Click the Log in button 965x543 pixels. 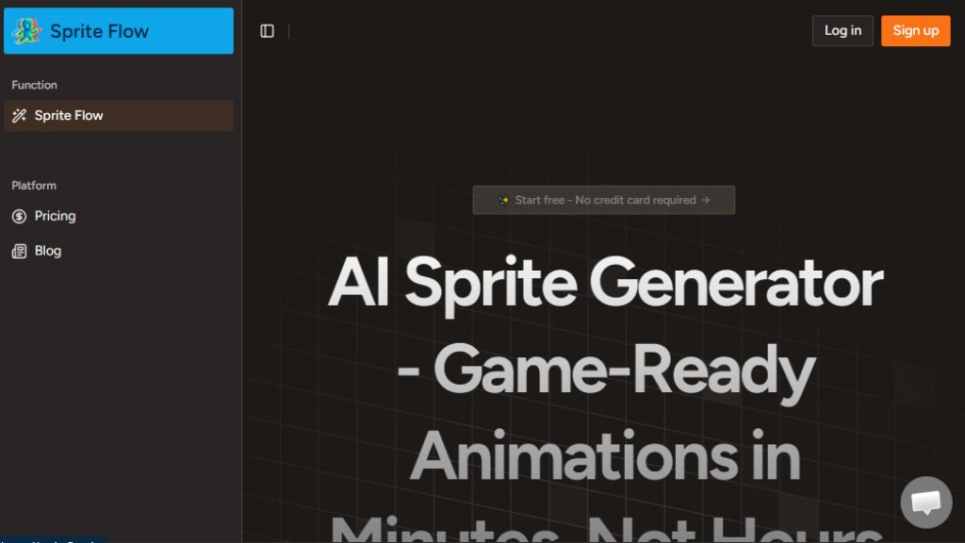tap(842, 31)
